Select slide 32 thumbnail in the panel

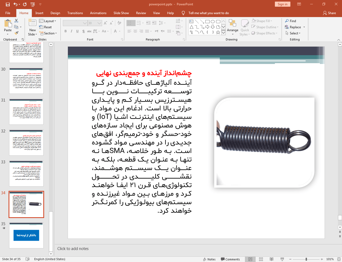coord(26,143)
